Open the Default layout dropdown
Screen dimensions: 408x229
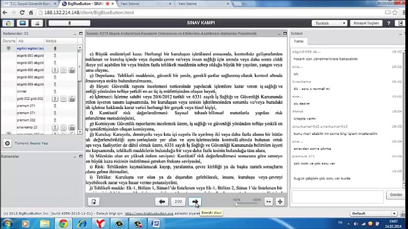point(373,214)
